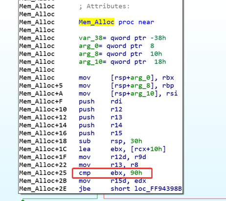The width and height of the screenshot is (226, 201).
Task: Select arg_0 qword ptr definition
Action: pos(116,46)
